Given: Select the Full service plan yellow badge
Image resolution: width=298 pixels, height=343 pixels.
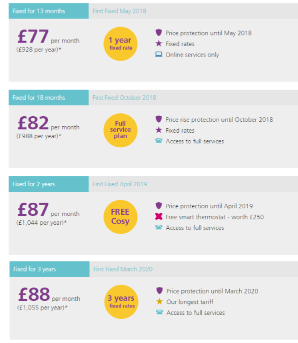Looking at the screenshot, I should [x=120, y=130].
